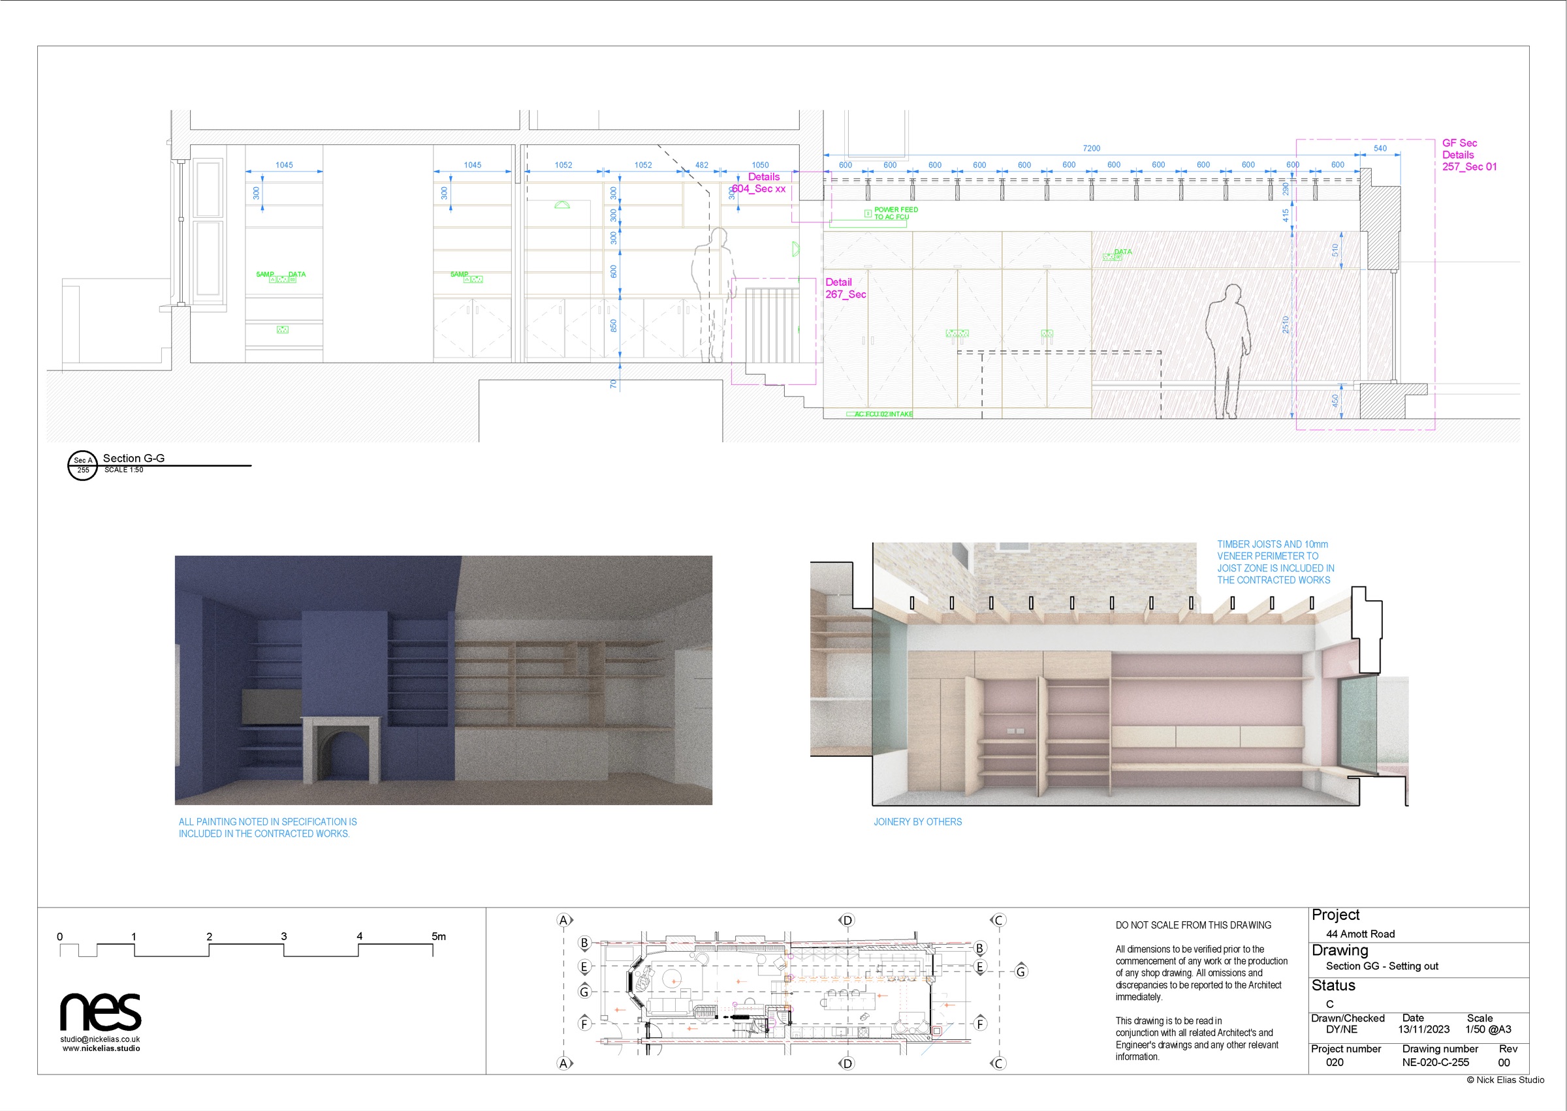1567x1111 pixels.
Task: Click the 482 dimension value
Action: 702,165
